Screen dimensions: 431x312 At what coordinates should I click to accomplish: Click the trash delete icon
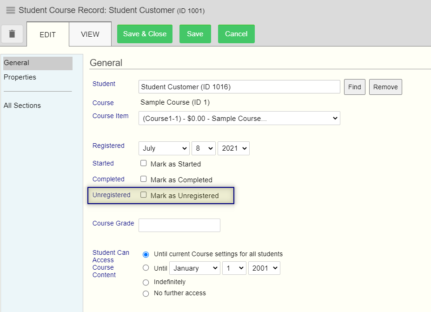[x=12, y=34]
